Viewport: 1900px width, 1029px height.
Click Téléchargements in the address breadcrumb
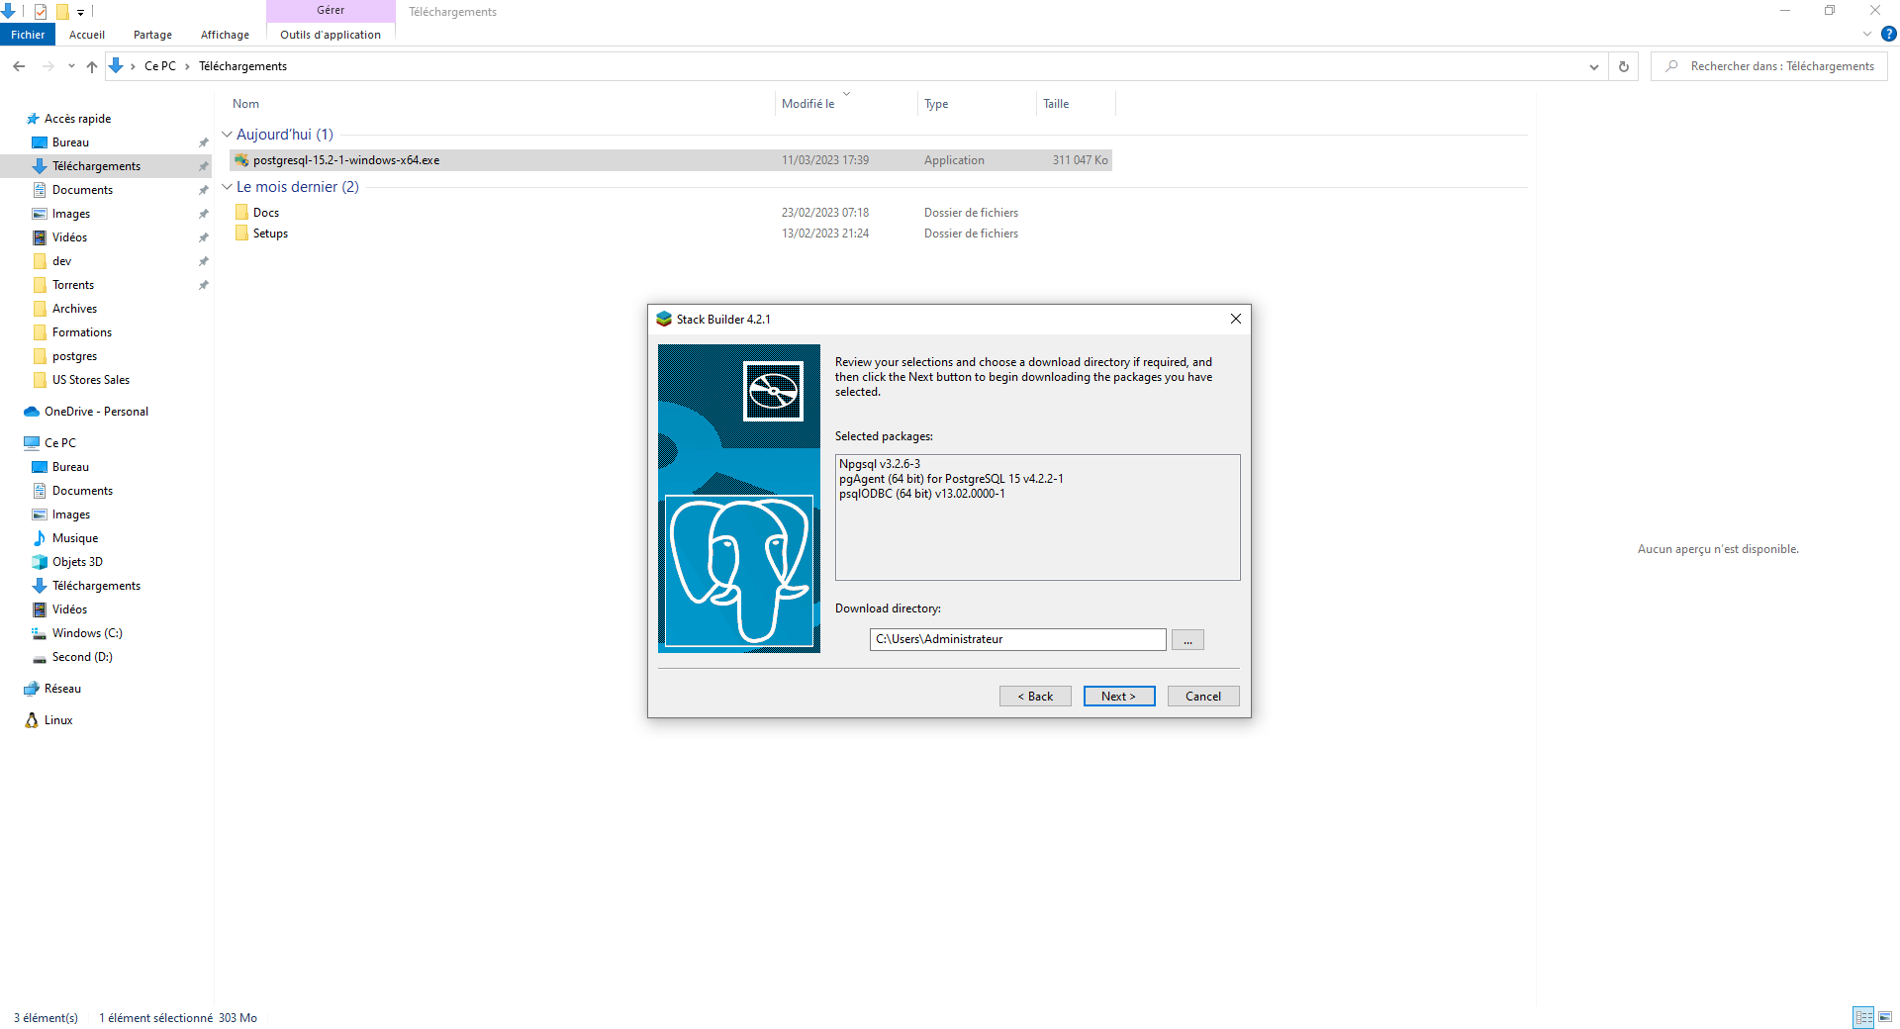tap(242, 66)
